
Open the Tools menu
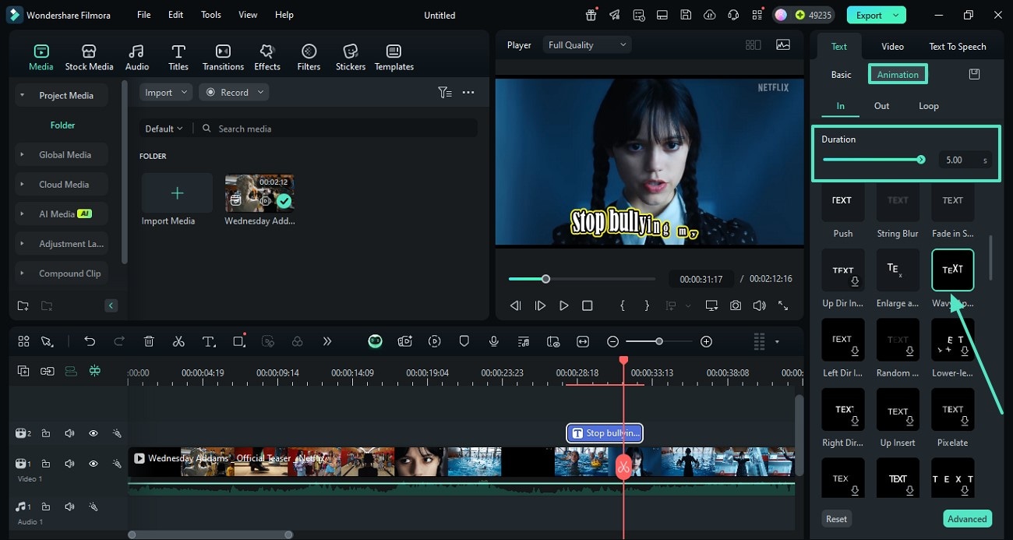coord(211,15)
